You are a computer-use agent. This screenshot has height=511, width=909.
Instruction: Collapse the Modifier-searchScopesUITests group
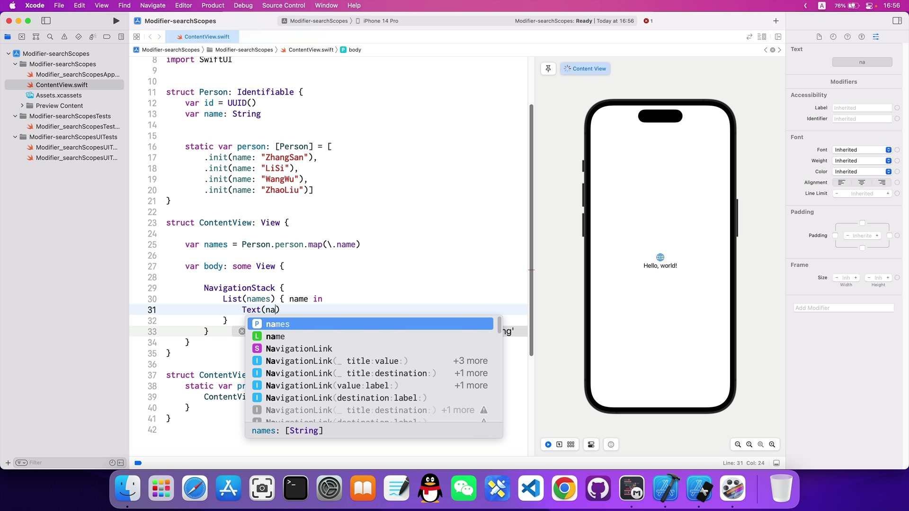tap(15, 137)
